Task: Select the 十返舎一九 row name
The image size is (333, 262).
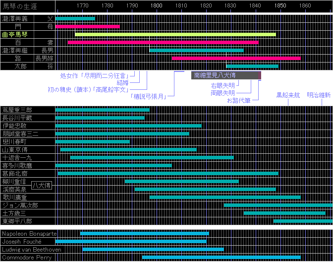Action: 17,158
